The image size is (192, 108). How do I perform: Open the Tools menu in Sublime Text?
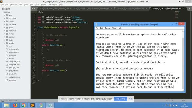pos(37,5)
